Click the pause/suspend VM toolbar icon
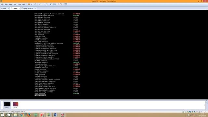Image resolution: width=208 pixels, height=117 pixels. click(29, 4)
